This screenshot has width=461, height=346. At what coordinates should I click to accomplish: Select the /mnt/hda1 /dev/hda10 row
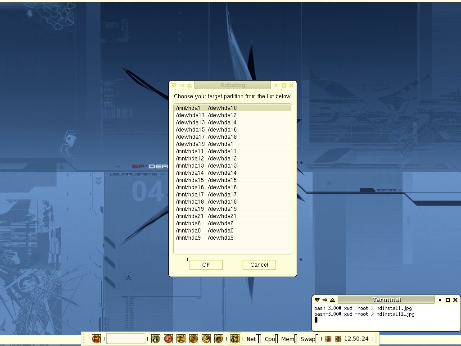click(x=233, y=108)
